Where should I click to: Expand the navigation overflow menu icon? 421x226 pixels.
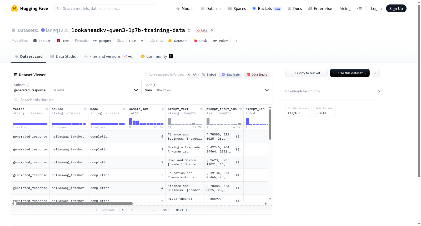point(359,8)
